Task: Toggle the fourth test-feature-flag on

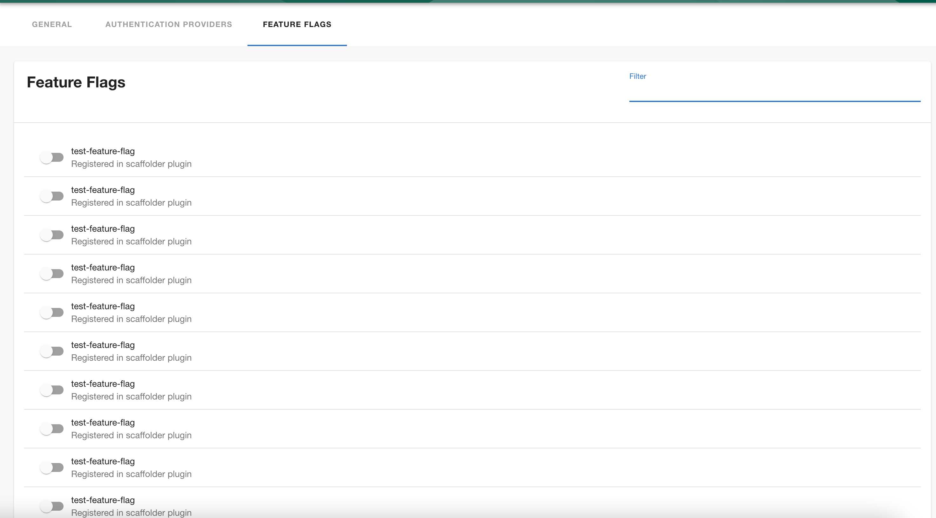Action: 52,273
